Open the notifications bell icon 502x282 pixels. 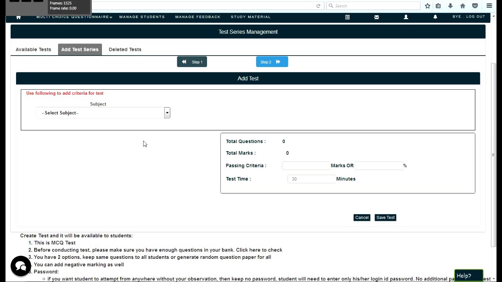click(x=435, y=17)
